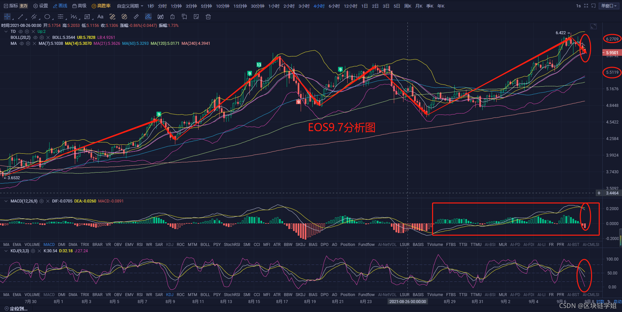
Task: Switch to the 1日 timeframe
Action: tap(365, 6)
